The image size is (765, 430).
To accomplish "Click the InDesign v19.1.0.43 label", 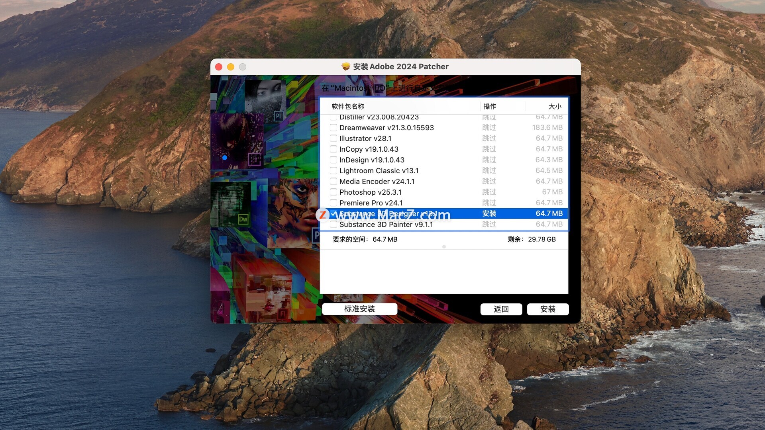I will pos(372,160).
